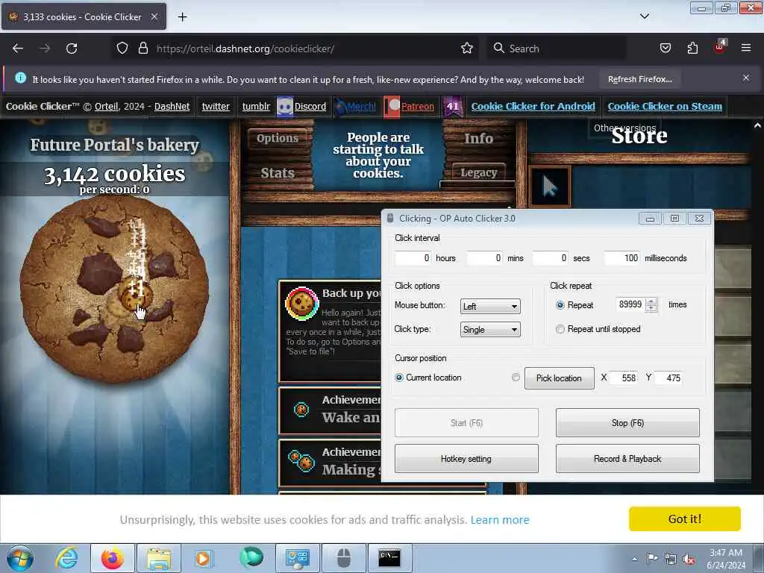The height and width of the screenshot is (573, 764).
Task: Open Windows Explorer folder in taskbar
Action: 159,558
